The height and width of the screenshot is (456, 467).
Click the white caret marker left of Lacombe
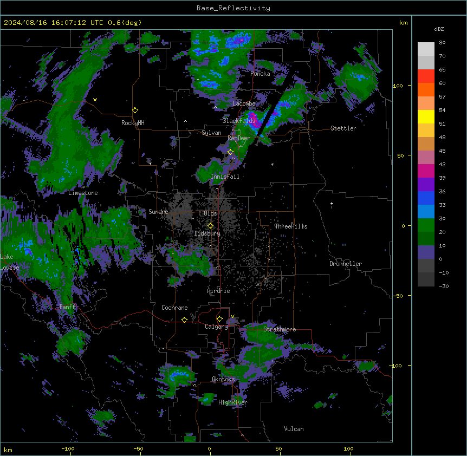215,107
